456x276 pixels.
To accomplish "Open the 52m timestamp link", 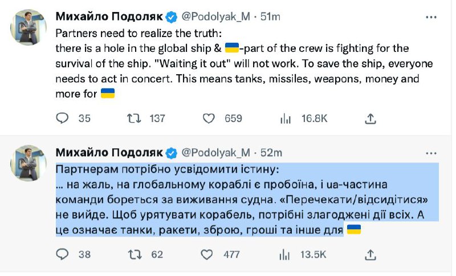I will (271, 152).
